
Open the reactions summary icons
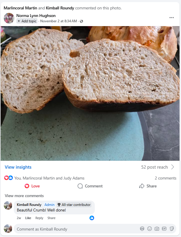[x=8, y=178]
